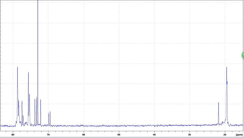Select the tall peak near 19.5 ppm
The image size is (244, 138).
click(227, 95)
